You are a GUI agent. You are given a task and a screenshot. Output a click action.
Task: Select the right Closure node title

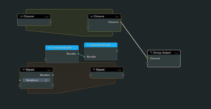point(99,16)
